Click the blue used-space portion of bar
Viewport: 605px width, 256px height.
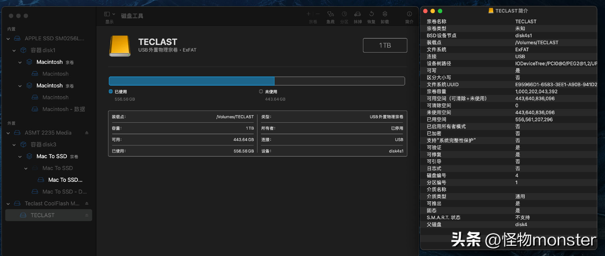click(192, 81)
